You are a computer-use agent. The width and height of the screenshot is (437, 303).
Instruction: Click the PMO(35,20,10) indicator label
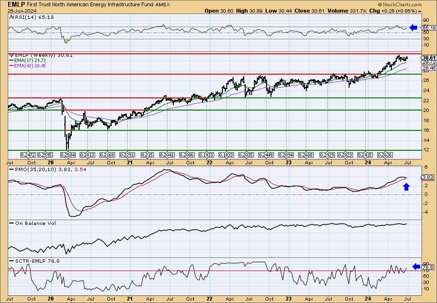click(48, 169)
